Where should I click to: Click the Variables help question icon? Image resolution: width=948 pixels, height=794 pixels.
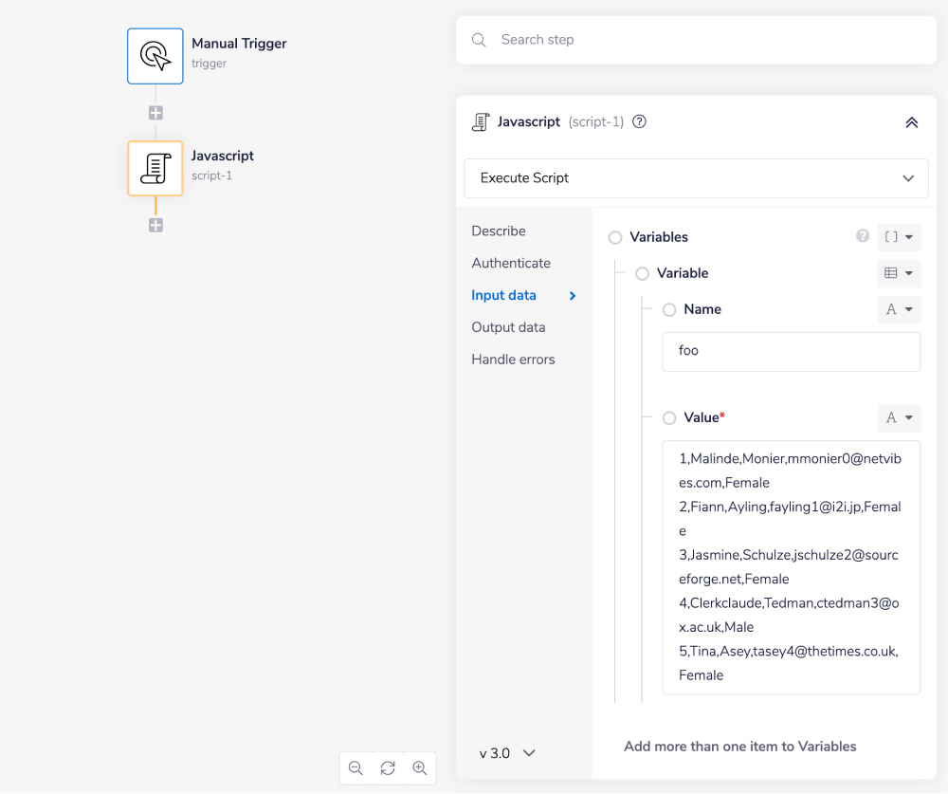coord(863,236)
